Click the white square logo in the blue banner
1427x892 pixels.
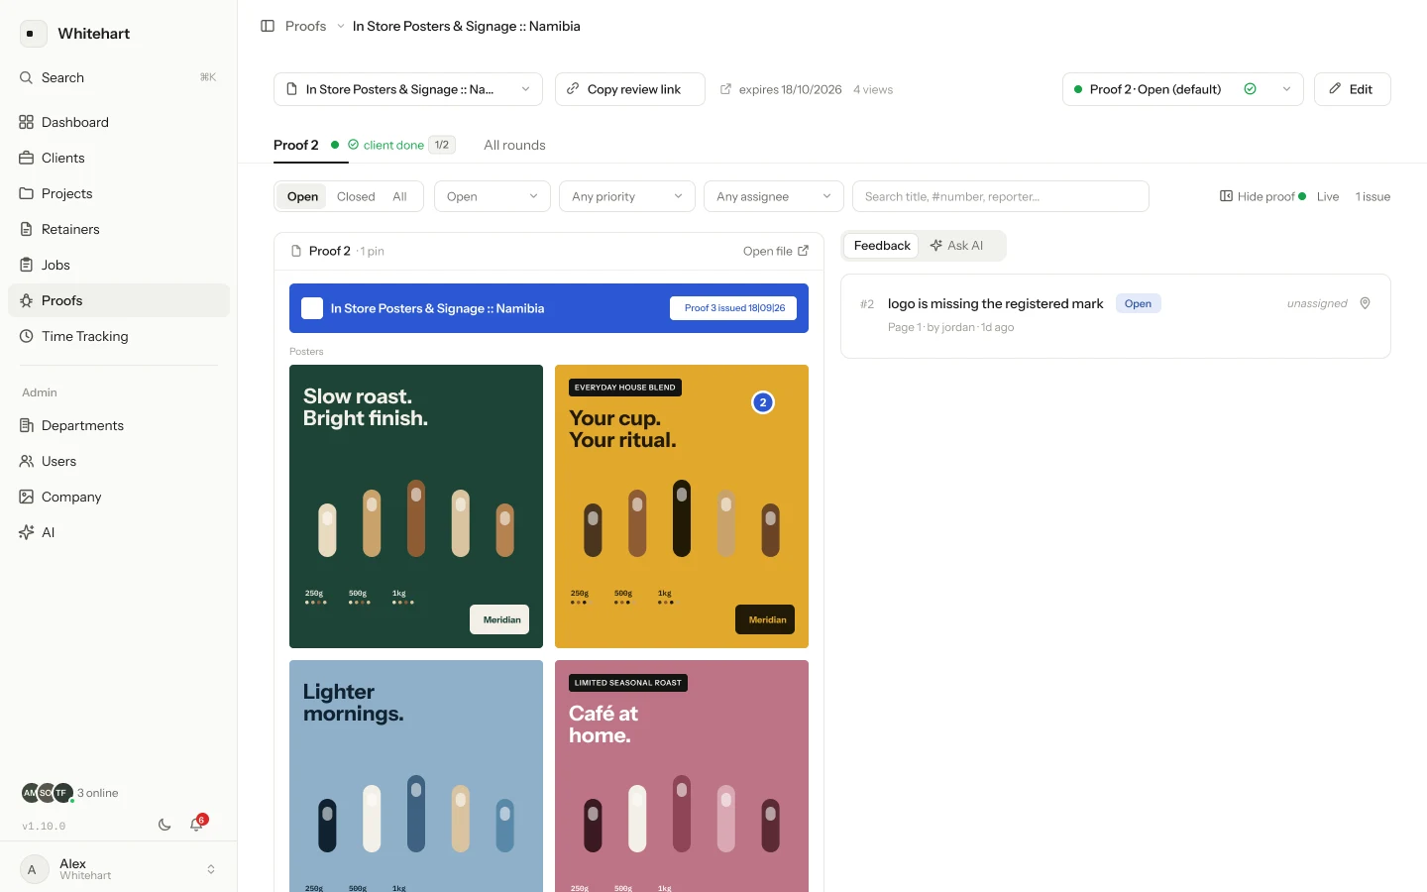[x=312, y=308]
